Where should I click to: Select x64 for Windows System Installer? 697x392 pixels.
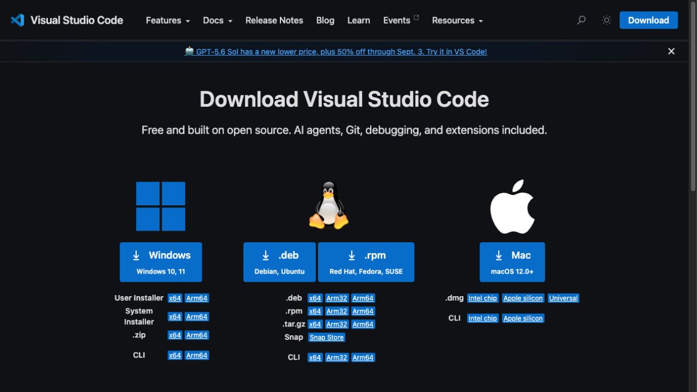(x=175, y=317)
